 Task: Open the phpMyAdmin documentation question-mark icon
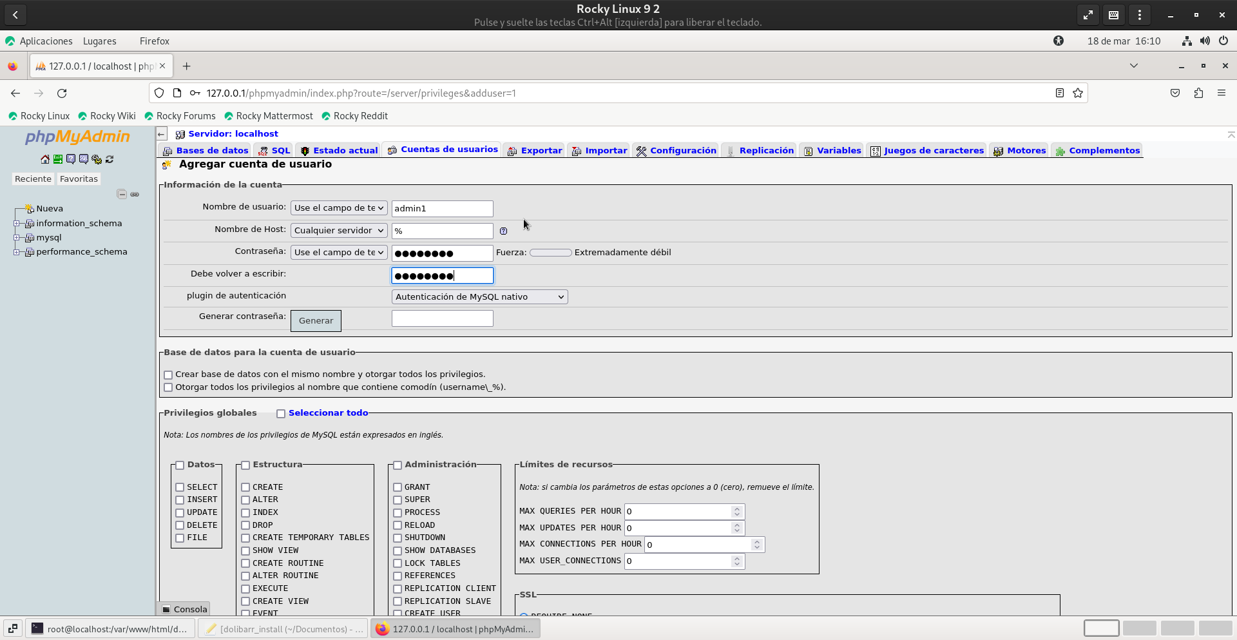(x=71, y=159)
